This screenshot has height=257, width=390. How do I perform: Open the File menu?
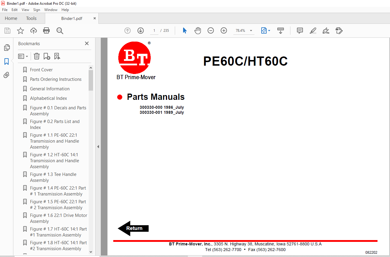coord(5,10)
